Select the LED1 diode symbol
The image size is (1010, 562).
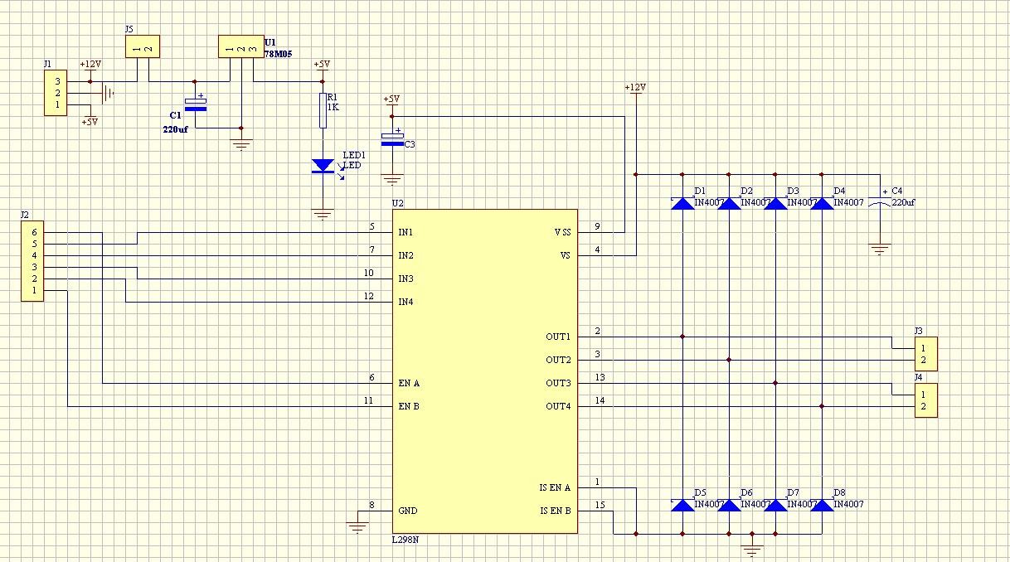point(323,165)
